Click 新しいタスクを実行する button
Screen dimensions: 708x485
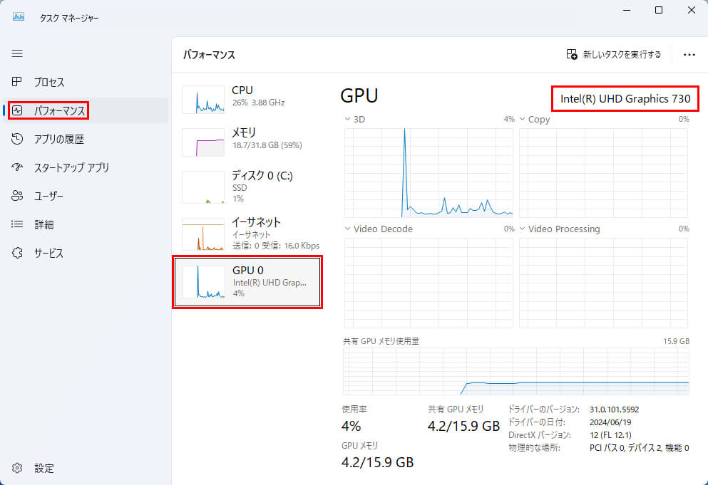(613, 54)
